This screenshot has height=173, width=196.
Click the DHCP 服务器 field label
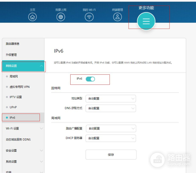(74, 138)
